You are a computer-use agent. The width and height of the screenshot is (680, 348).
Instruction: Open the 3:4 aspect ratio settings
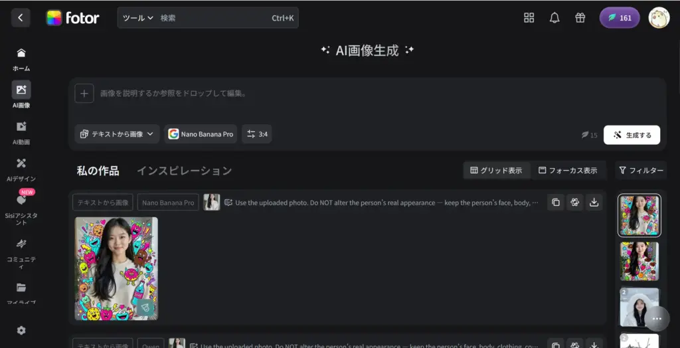257,134
